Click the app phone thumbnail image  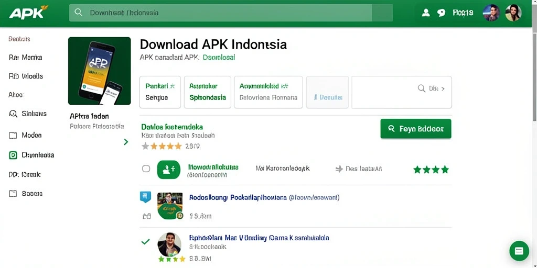[x=99, y=71]
